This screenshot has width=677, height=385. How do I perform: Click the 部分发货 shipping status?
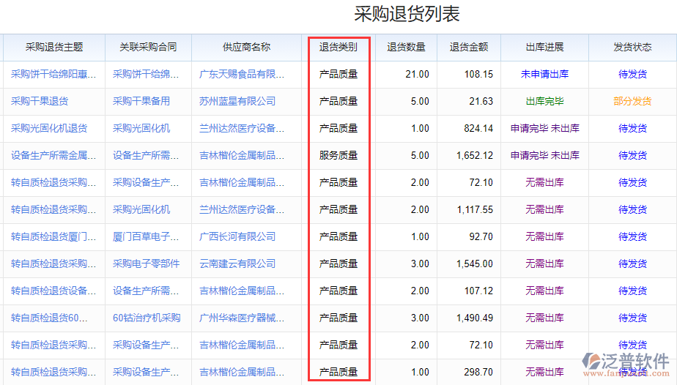point(632,101)
